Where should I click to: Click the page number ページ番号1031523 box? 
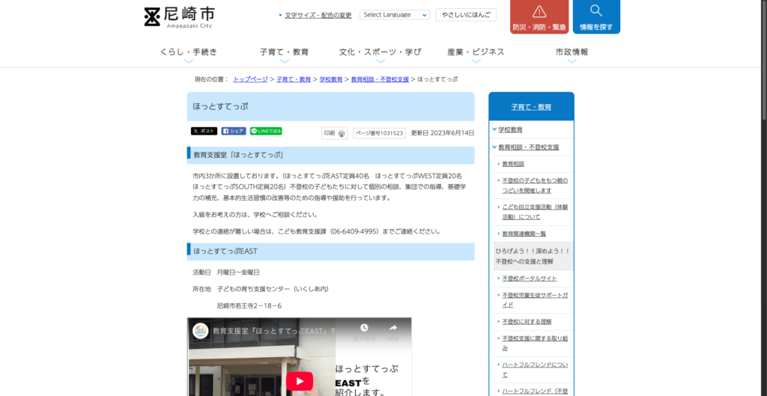(379, 133)
